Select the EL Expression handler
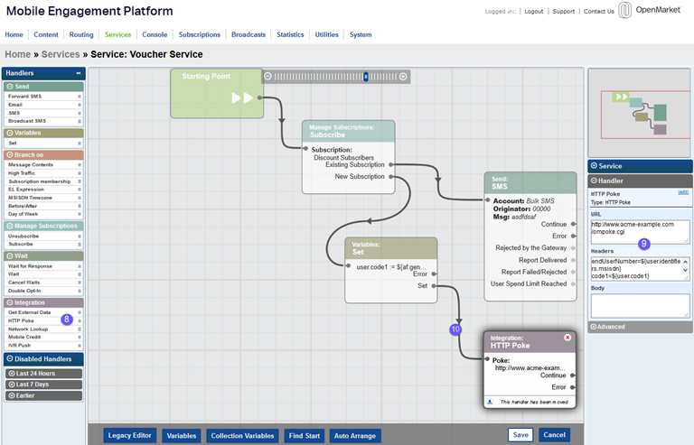Image resolution: width=694 pixels, height=445 pixels. click(43, 190)
